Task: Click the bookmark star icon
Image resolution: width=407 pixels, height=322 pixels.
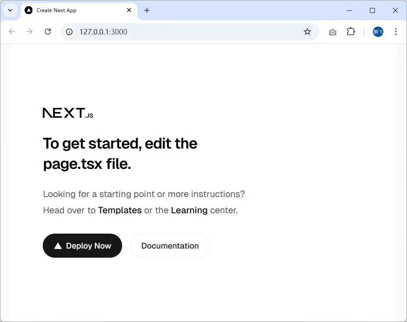Action: [x=307, y=32]
